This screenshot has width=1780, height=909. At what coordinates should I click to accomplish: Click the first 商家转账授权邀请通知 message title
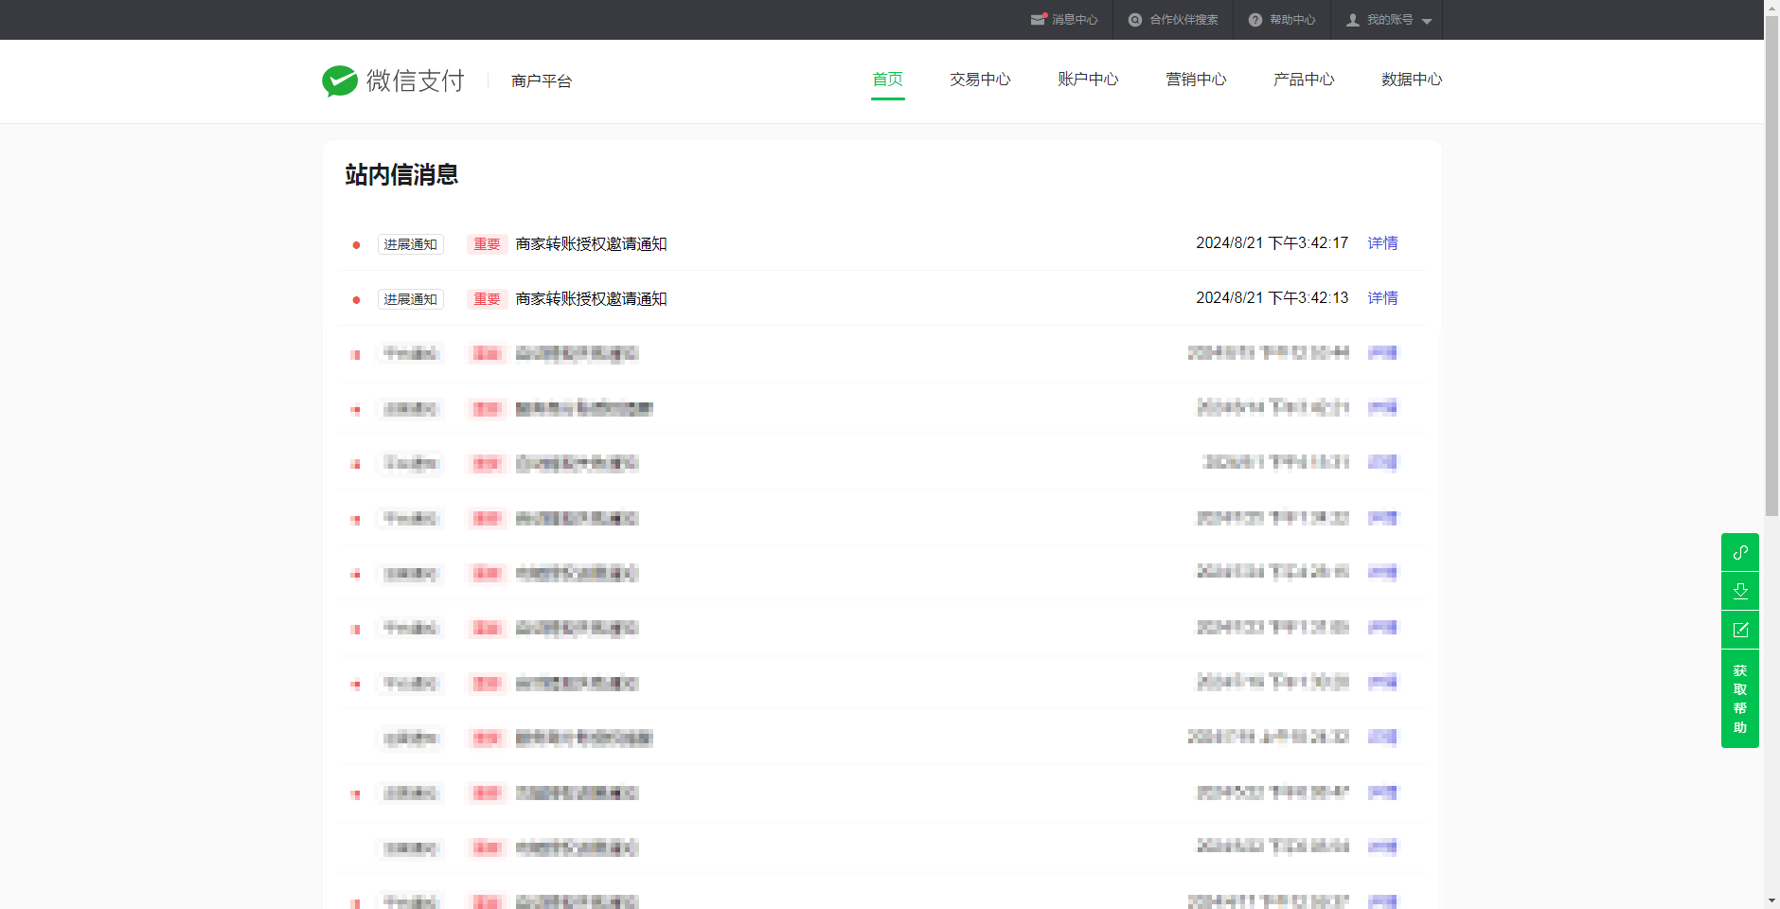(x=591, y=244)
